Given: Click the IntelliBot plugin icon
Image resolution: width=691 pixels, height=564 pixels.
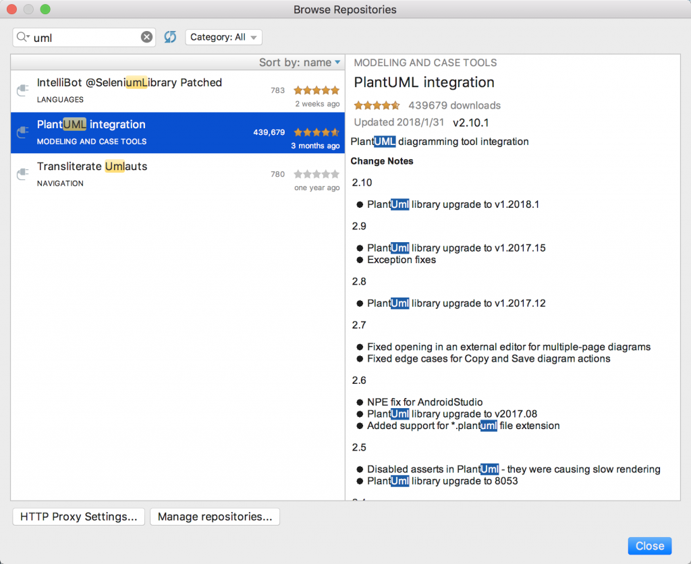Looking at the screenshot, I should (x=22, y=90).
